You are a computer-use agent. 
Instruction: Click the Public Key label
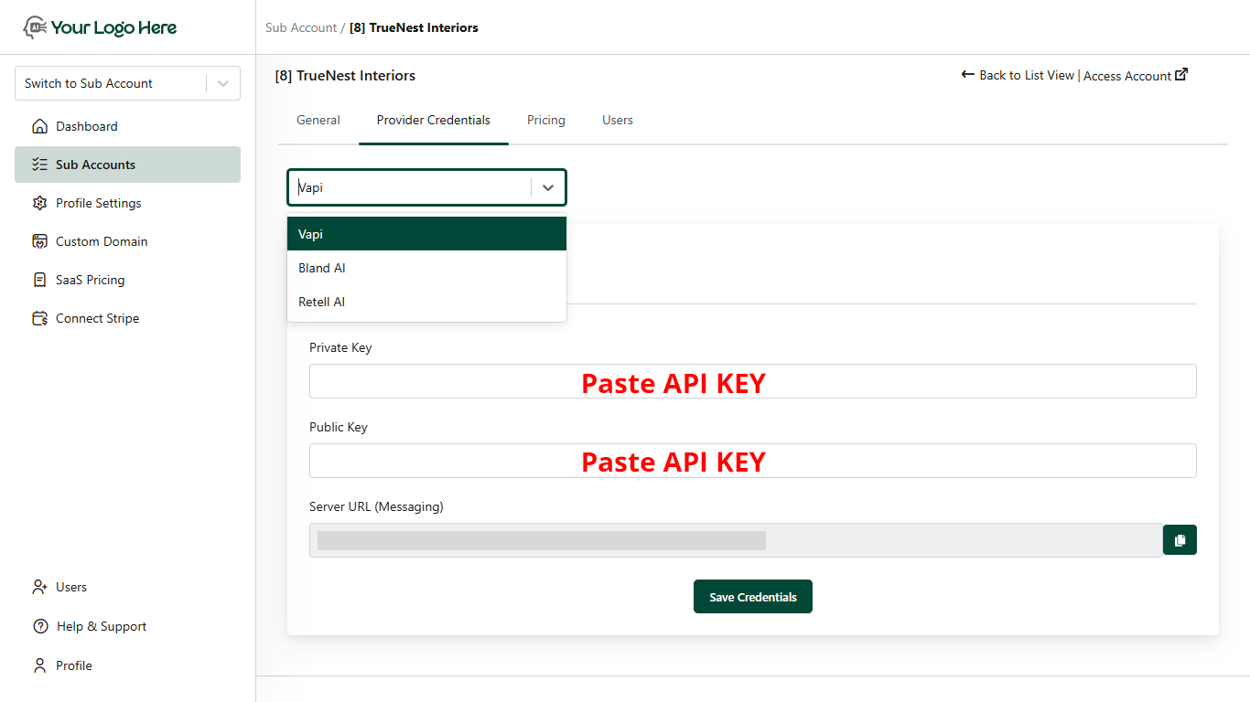point(339,427)
